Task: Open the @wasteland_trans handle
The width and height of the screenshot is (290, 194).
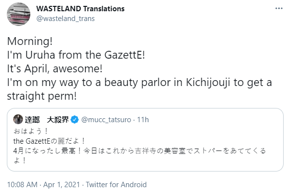Action: 66,19
